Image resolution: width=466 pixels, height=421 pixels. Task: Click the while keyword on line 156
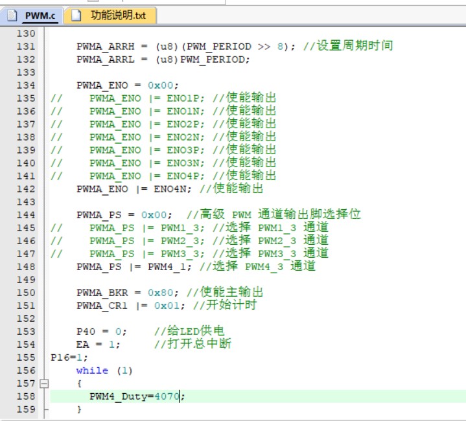92,370
